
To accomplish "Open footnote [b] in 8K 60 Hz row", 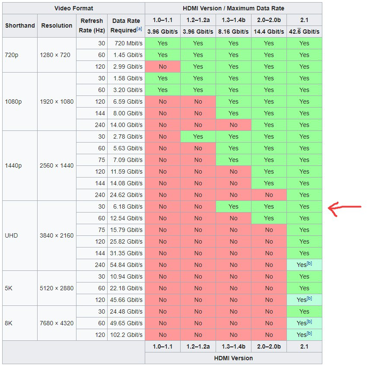I will pyautogui.click(x=309, y=321).
